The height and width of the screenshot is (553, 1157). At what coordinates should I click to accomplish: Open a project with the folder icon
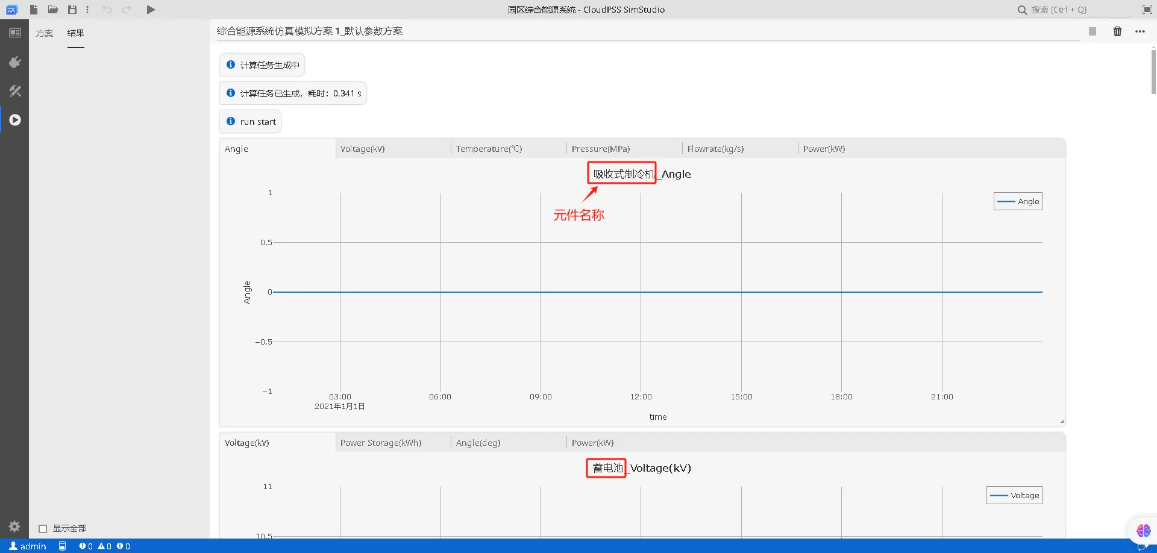(x=53, y=10)
